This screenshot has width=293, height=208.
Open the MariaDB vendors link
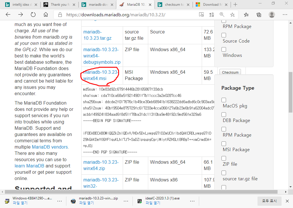pos(50,147)
